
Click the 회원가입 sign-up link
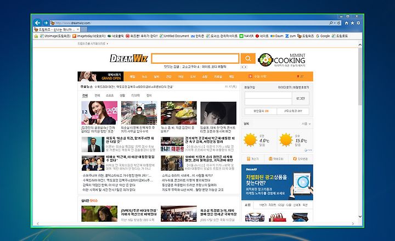click(x=250, y=87)
